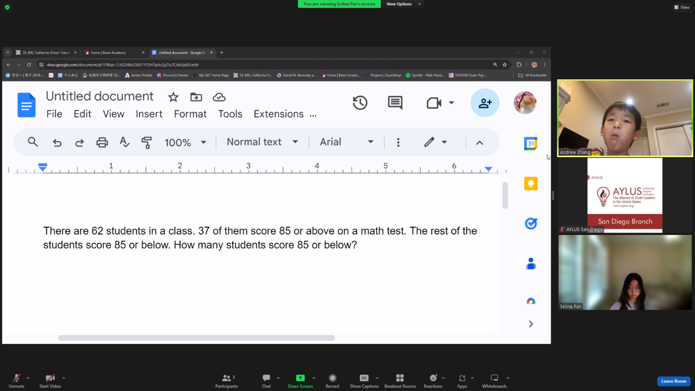Reload the browser page
695x391 pixels.
(29, 65)
